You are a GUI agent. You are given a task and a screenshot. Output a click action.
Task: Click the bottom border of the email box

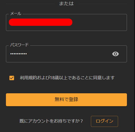(66, 31)
